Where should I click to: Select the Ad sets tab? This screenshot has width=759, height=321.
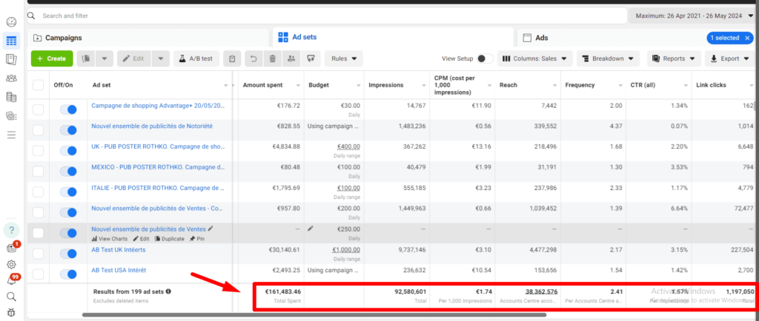tap(393, 37)
